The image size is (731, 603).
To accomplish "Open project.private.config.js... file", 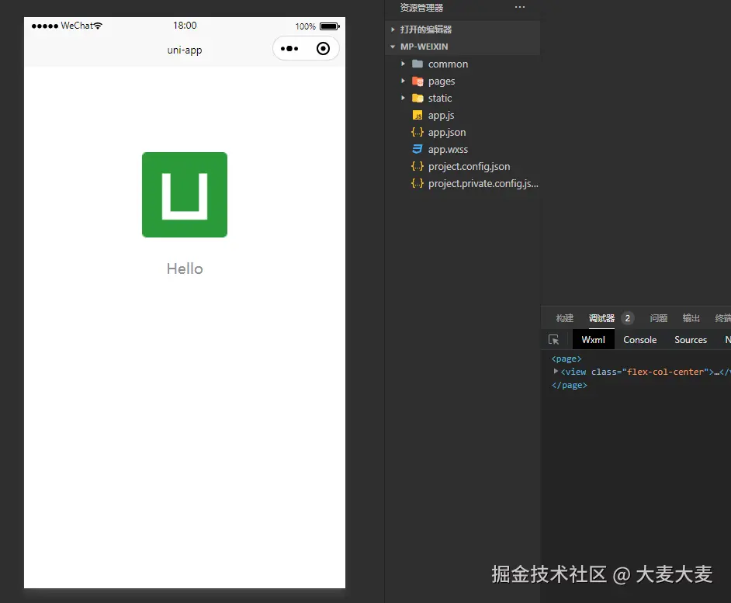I will click(483, 184).
